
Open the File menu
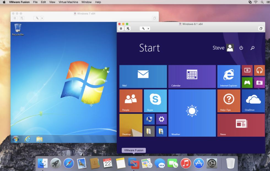tap(35, 2)
